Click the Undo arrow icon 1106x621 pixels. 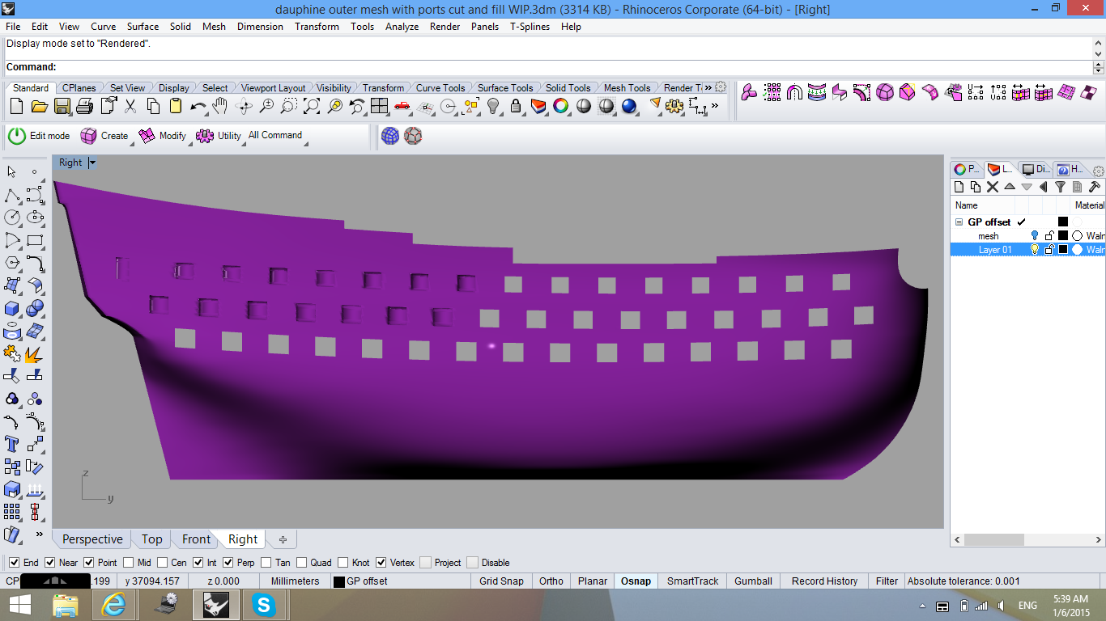click(198, 106)
